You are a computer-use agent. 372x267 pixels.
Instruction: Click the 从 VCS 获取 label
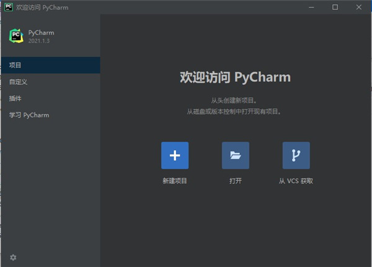coord(296,181)
